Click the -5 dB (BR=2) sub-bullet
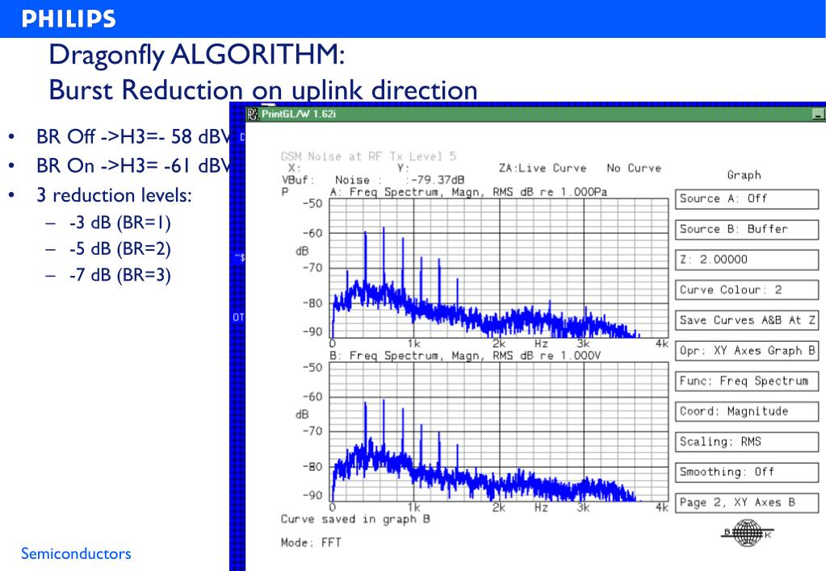 tap(120, 249)
